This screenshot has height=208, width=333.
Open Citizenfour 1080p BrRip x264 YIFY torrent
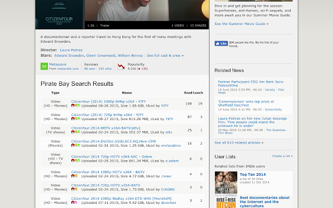coord(108,100)
